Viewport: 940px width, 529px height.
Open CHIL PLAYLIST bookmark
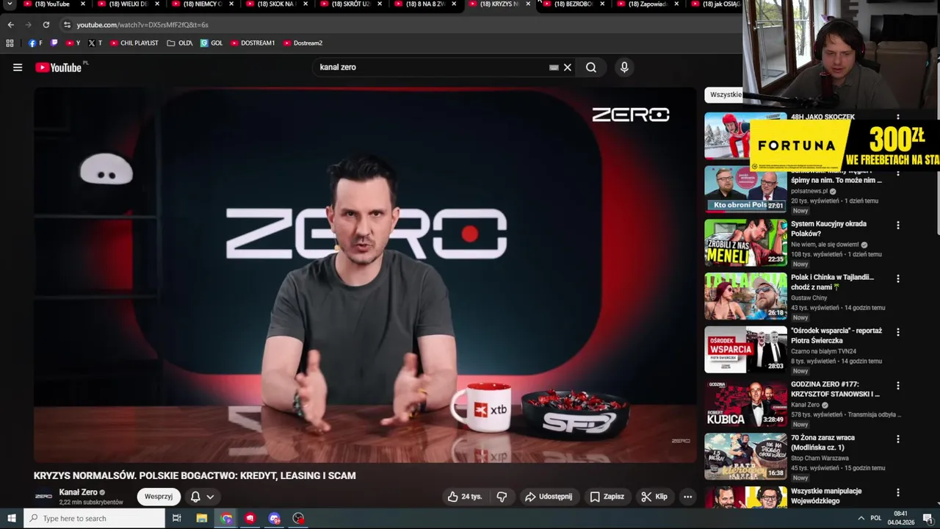(134, 43)
